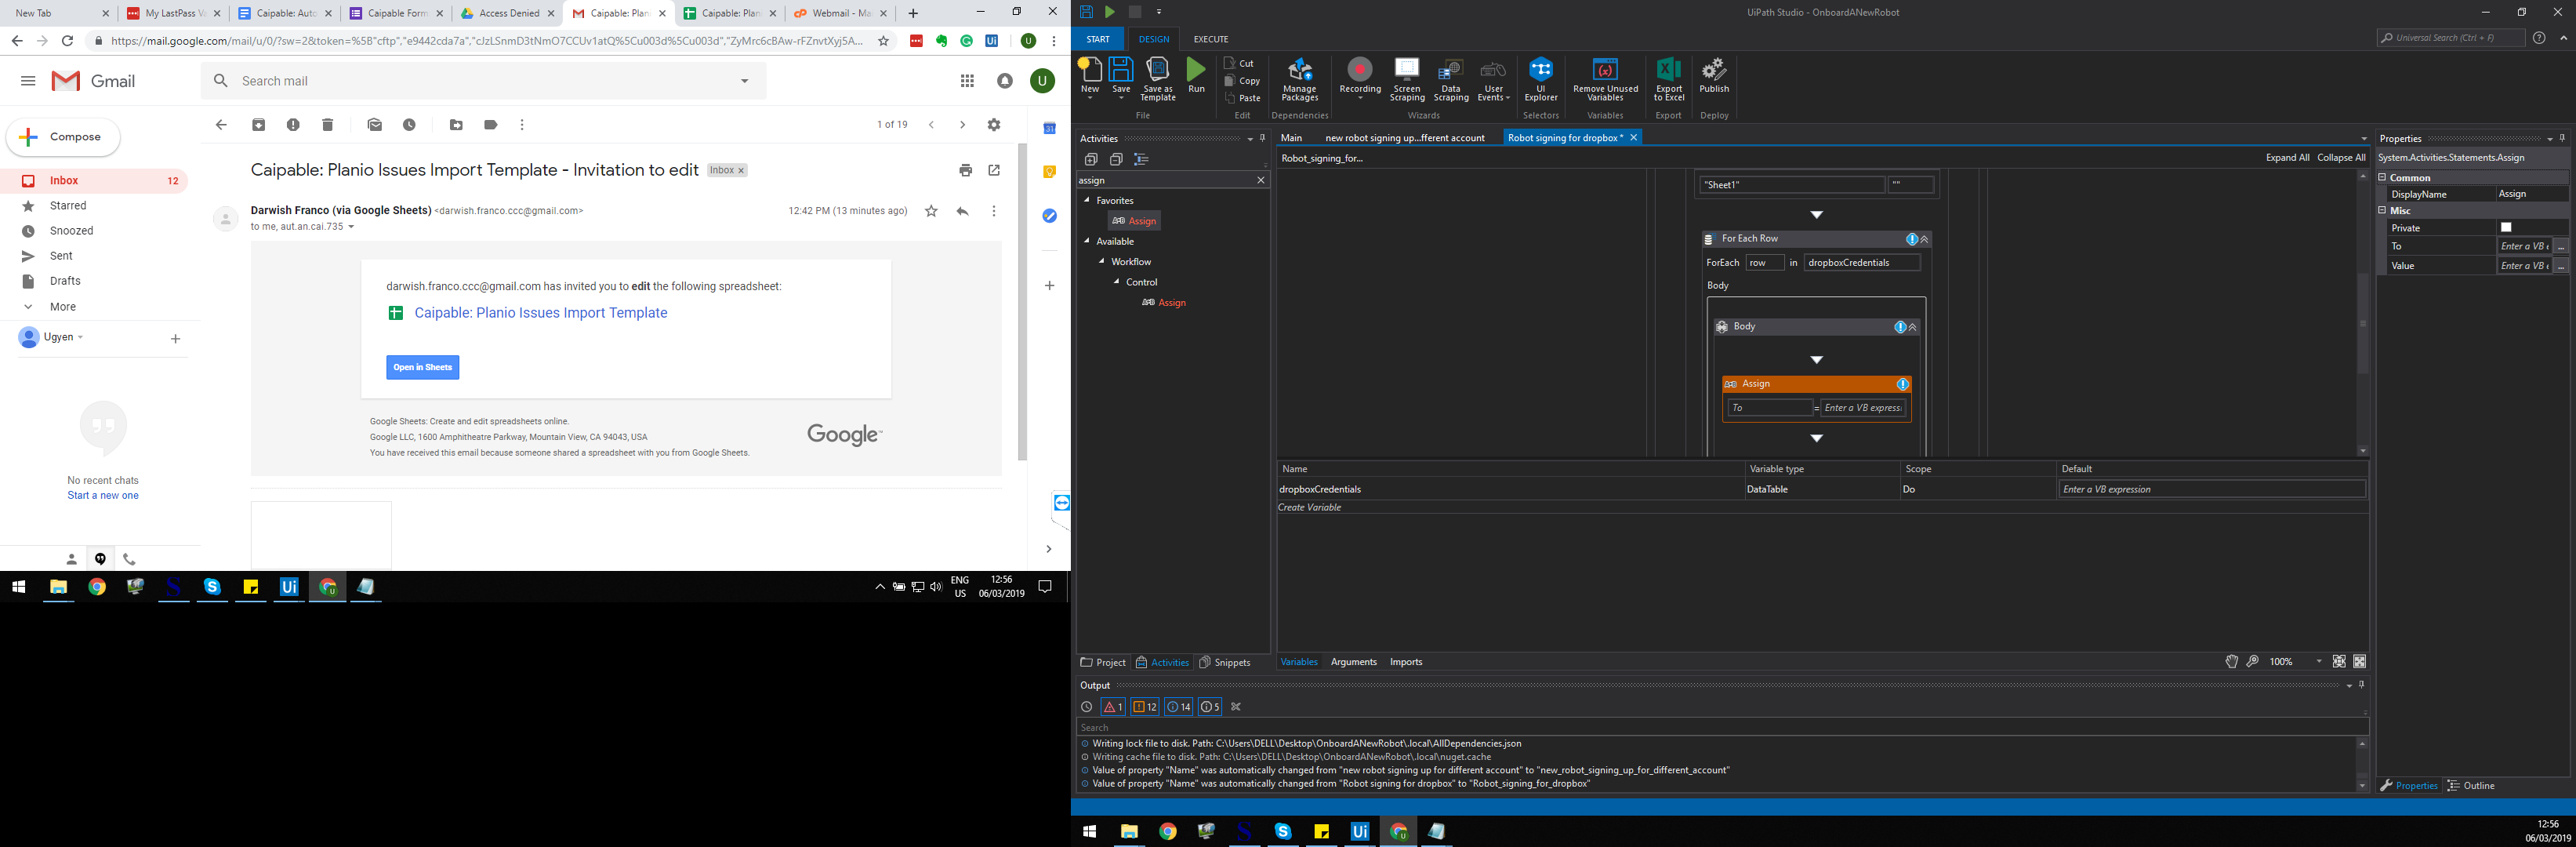
Task: Toggle info filter showing 14
Action: [x=1178, y=707]
